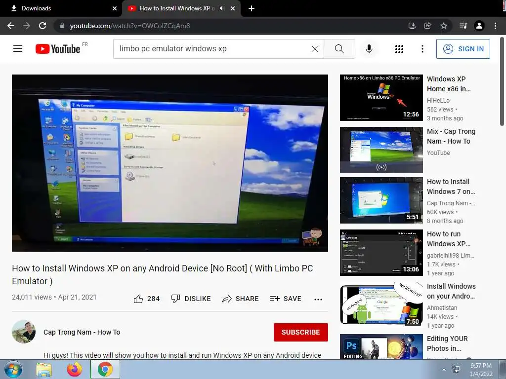Click the red SUBSCRIBE button
Screen dimensions: 506x379
tap(301, 332)
